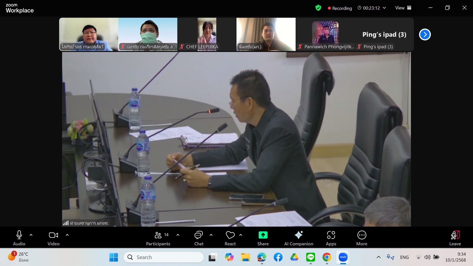This screenshot has width=473, height=266.
Task: Show the Participants list
Action: [158, 238]
